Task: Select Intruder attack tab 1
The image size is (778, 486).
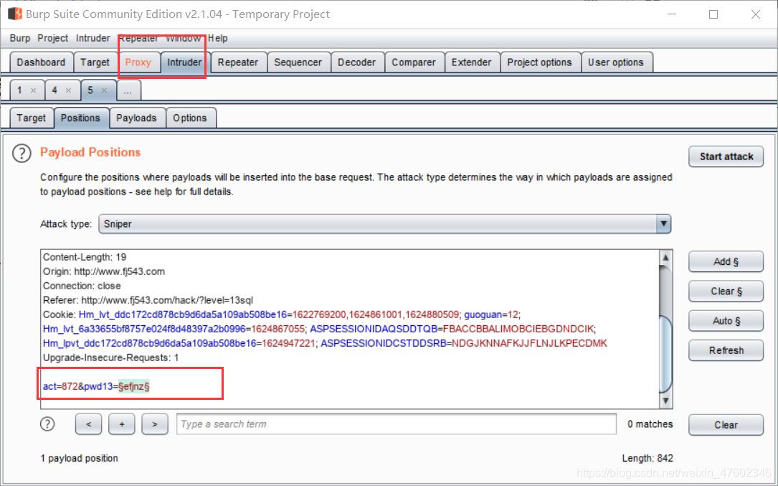Action: click(x=20, y=90)
